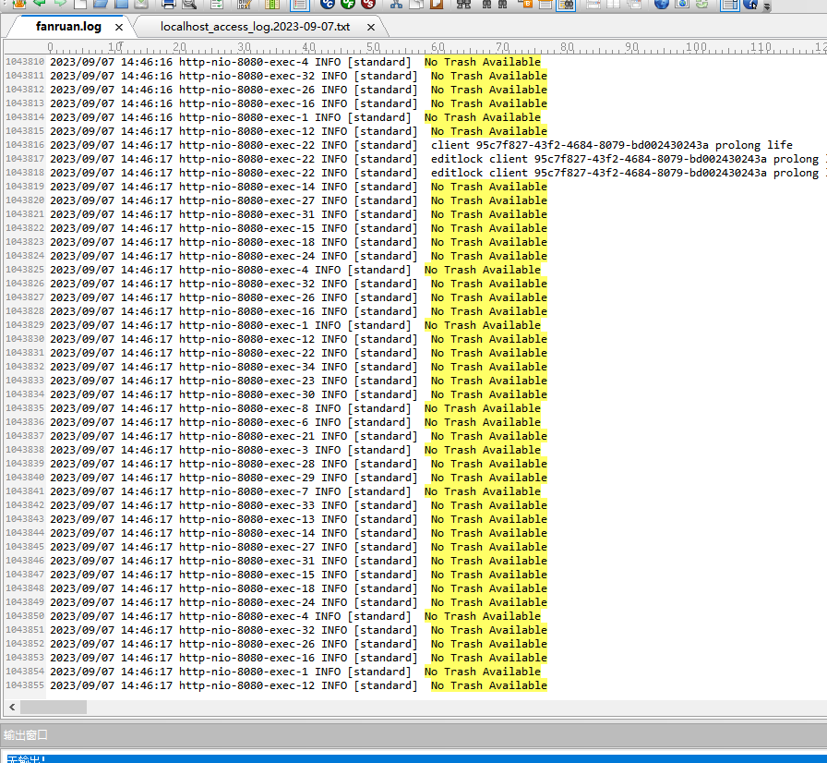
Task: Click the green forward arrow icon
Action: [x=60, y=4]
